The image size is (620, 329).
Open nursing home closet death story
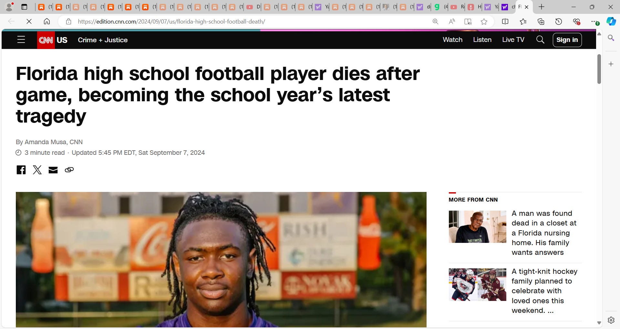pos(544,233)
